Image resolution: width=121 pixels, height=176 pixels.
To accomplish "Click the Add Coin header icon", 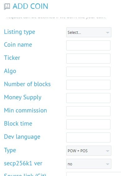I will coord(7,7).
